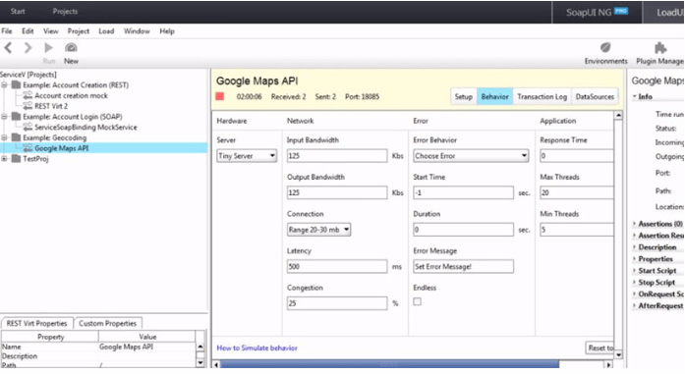Click the Congestion field

[x=337, y=303]
